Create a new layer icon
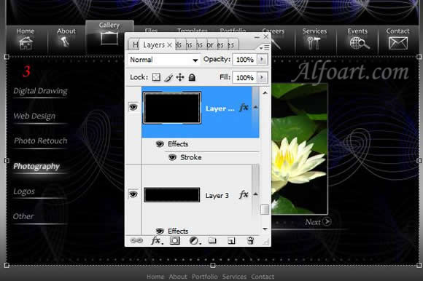This screenshot has height=281, width=423. pos(231,240)
